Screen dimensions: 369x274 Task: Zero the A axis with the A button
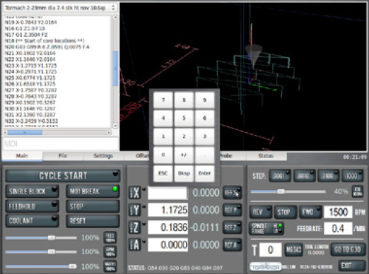pos(135,245)
